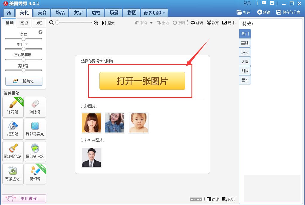Select the 涂鸦笔 doodle brush tool
305x205 pixels.
pos(13,107)
